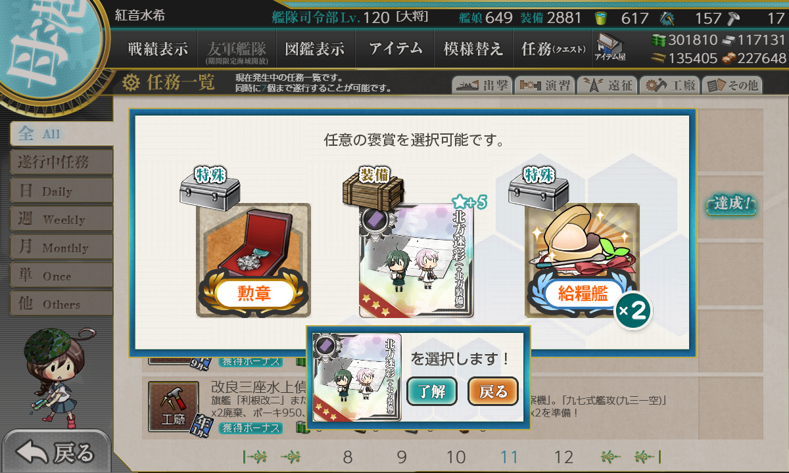Viewport: 789px width, 473px height.
Task: Show Daily quests in sidebar
Action: [x=61, y=191]
